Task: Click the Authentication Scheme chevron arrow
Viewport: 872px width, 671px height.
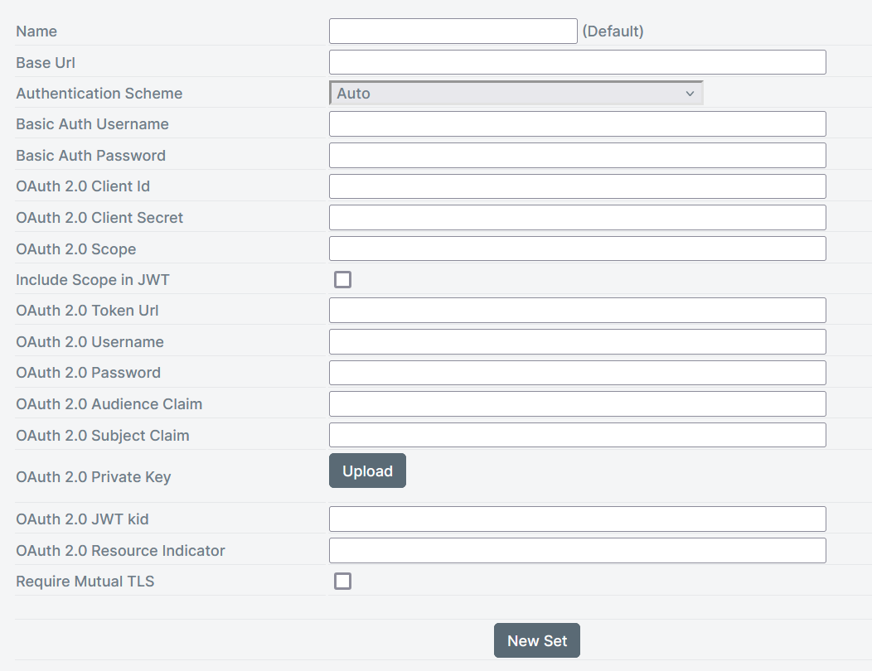Action: (690, 94)
